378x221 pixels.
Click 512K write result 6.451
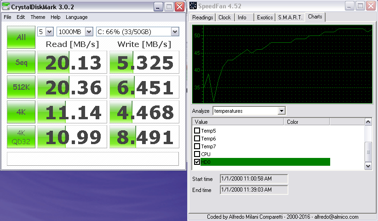click(144, 87)
